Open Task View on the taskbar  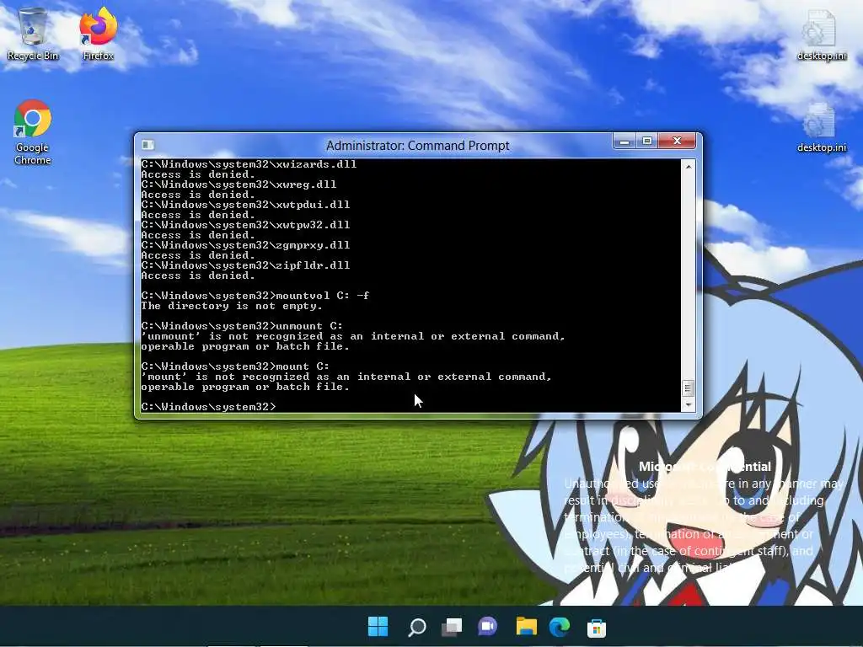pyautogui.click(x=452, y=626)
